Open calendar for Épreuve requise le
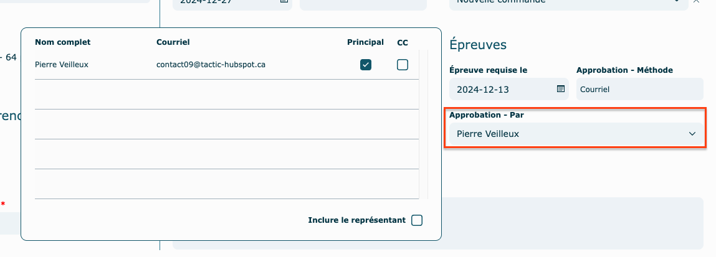Image resolution: width=716 pixels, height=257 pixels. pyautogui.click(x=560, y=89)
